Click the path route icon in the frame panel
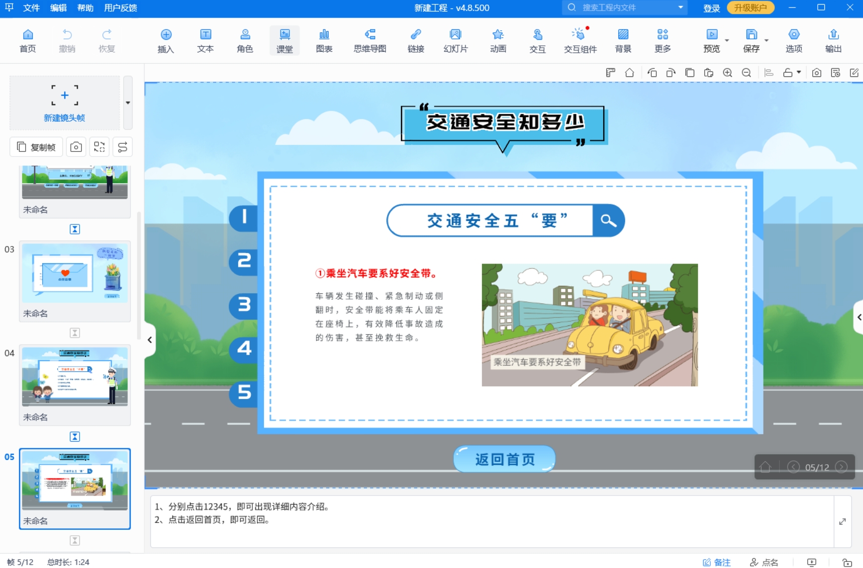863x568 pixels. [x=123, y=147]
